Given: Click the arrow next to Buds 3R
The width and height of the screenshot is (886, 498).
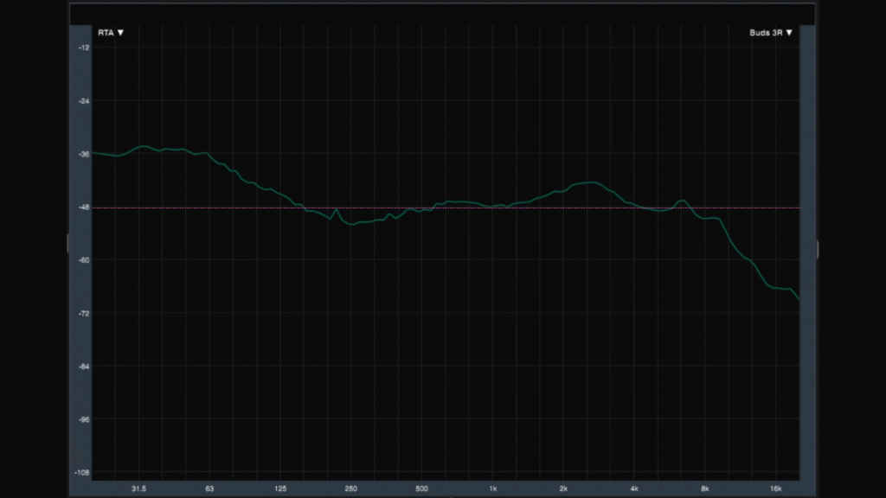Looking at the screenshot, I should (x=789, y=33).
